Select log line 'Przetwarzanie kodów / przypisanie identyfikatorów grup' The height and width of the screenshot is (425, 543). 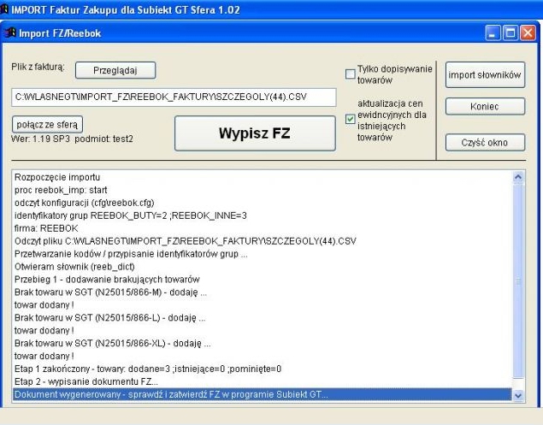click(x=263, y=254)
